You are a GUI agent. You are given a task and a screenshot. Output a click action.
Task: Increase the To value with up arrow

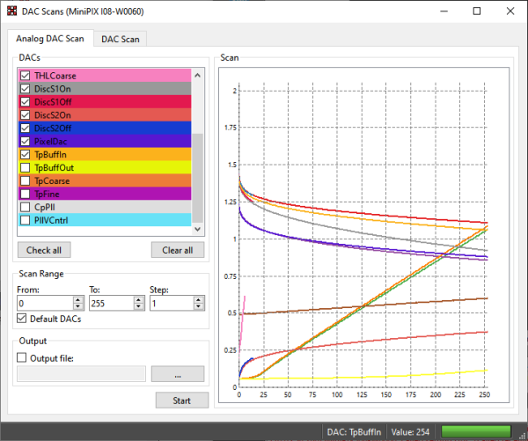(139, 300)
